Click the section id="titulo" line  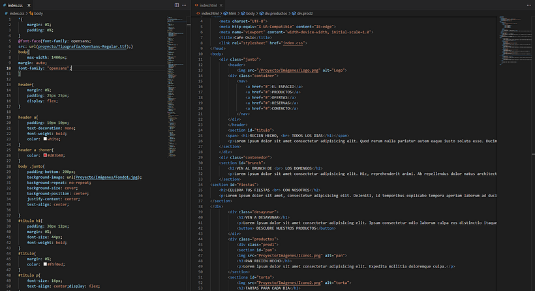pyautogui.click(x=251, y=130)
